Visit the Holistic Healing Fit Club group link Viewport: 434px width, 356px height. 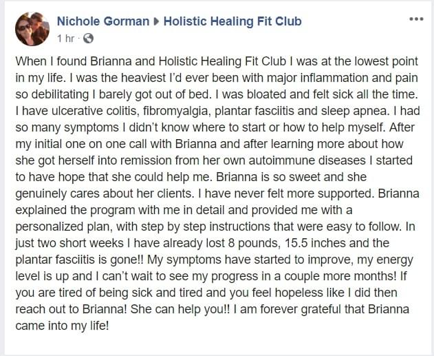tap(232, 21)
